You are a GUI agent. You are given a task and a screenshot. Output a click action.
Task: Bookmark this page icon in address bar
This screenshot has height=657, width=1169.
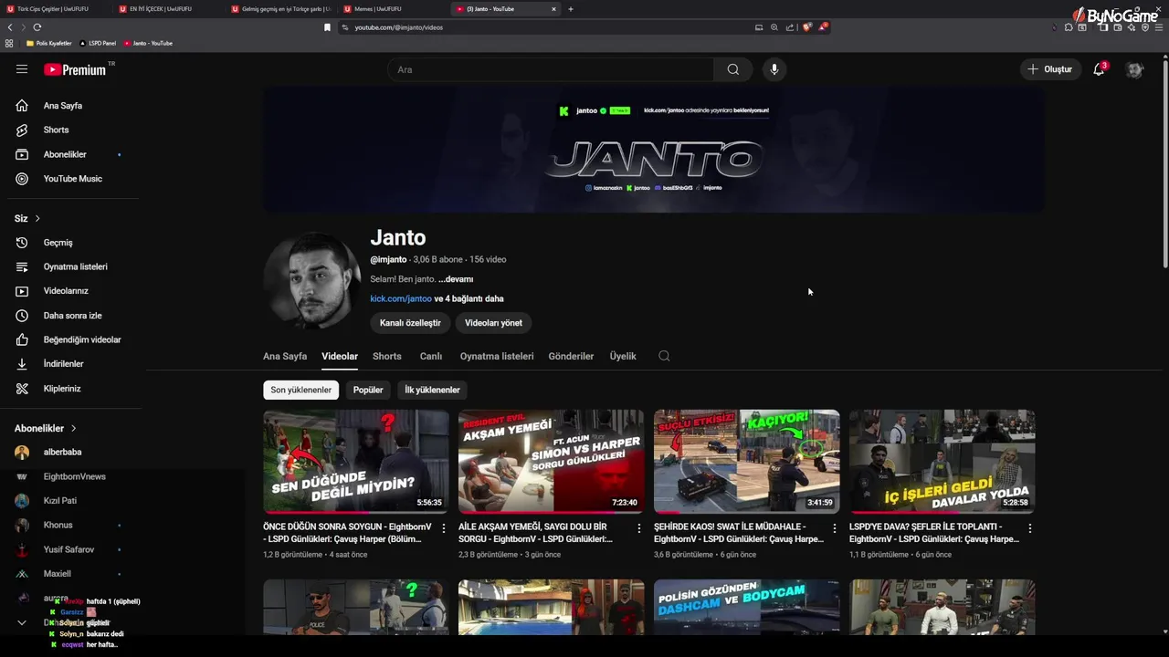[327, 27]
